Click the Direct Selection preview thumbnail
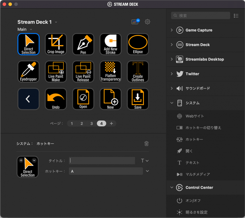 point(28,167)
